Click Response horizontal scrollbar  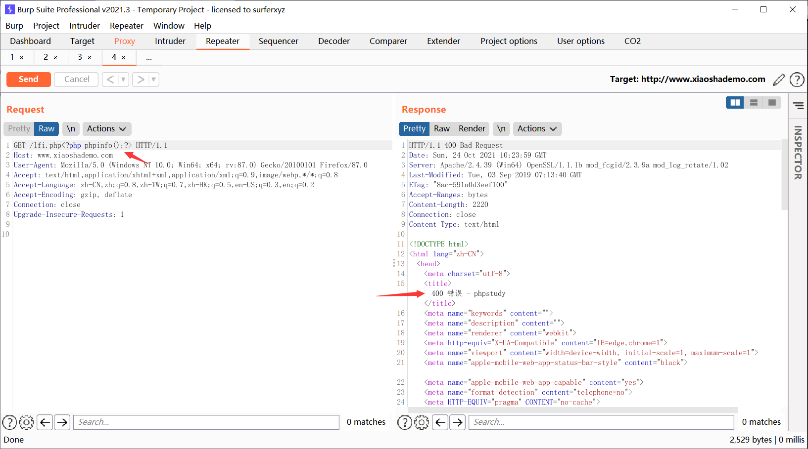point(572,410)
